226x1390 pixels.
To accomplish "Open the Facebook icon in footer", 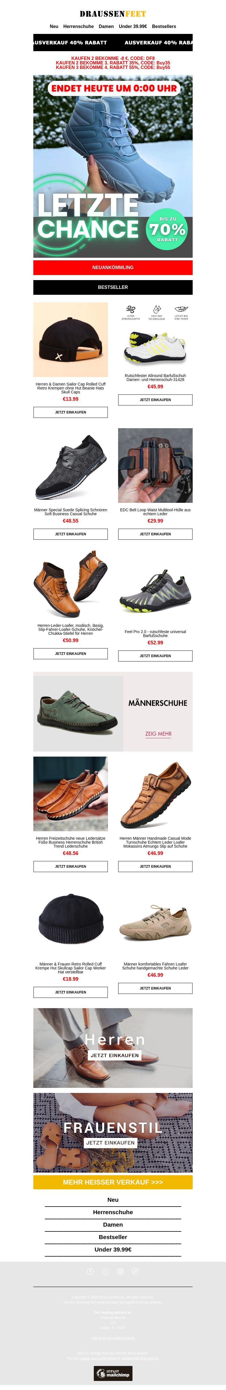I will point(91,1271).
